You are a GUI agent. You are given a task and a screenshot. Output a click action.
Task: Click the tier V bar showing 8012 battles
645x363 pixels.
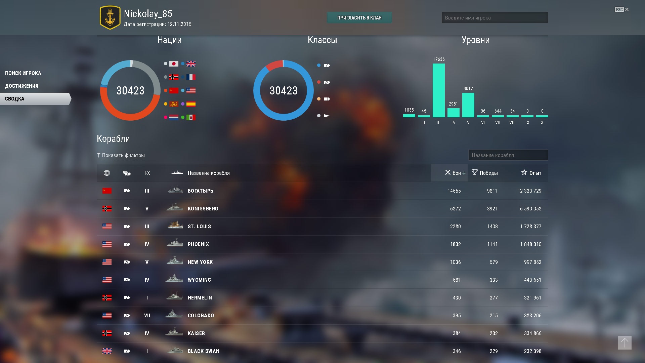point(468,105)
